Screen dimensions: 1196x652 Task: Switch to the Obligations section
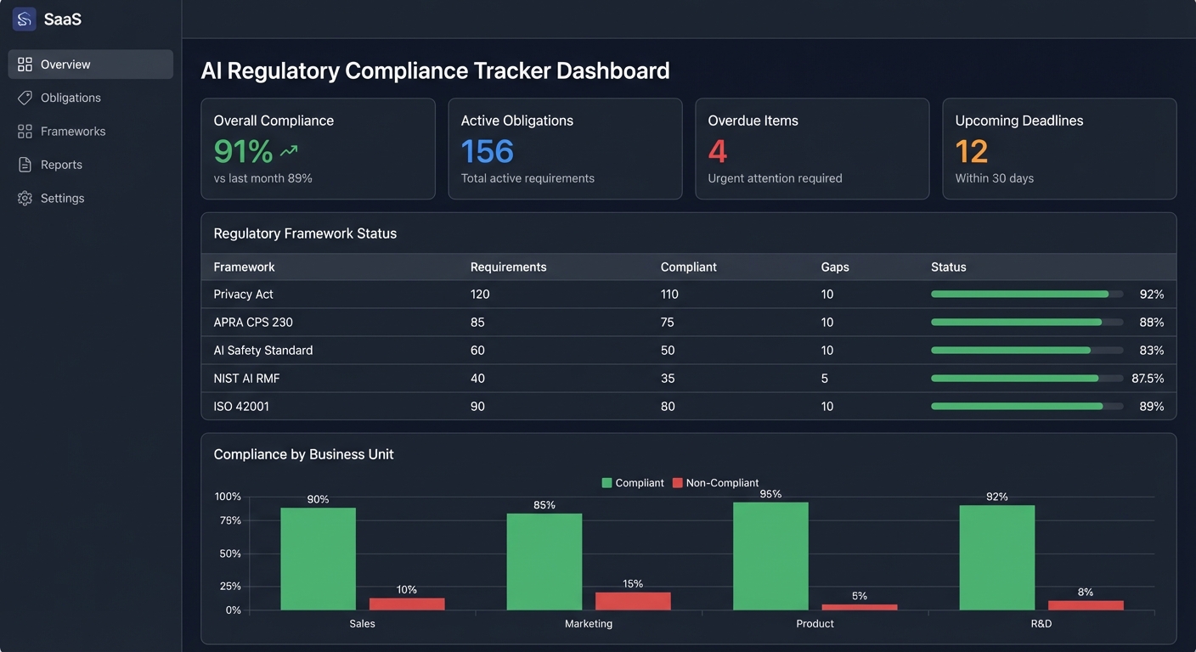click(x=69, y=97)
